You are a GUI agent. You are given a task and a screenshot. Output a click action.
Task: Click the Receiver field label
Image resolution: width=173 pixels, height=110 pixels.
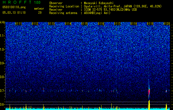56,10
